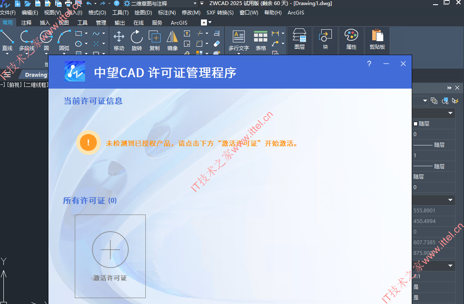Click the Save As disk icon
This screenshot has height=304, width=464.
point(48,3)
